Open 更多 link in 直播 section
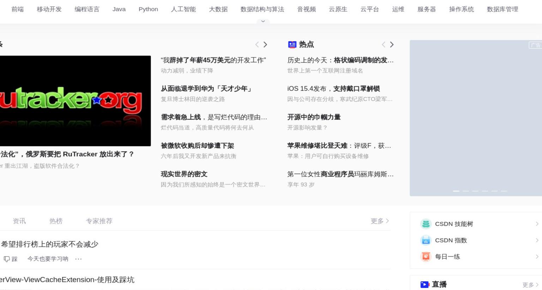This screenshot has height=290, width=542. tap(530, 285)
